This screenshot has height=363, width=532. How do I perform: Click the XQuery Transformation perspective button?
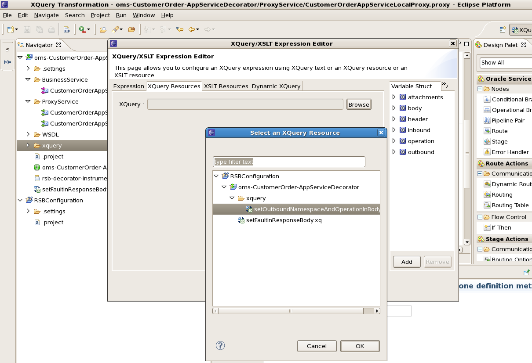pos(521,30)
